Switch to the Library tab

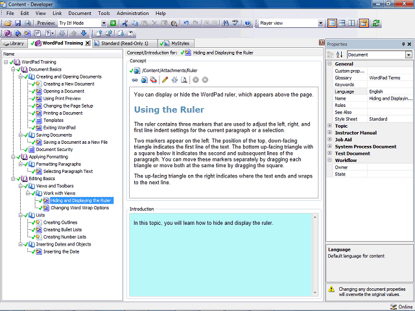pyautogui.click(x=14, y=43)
